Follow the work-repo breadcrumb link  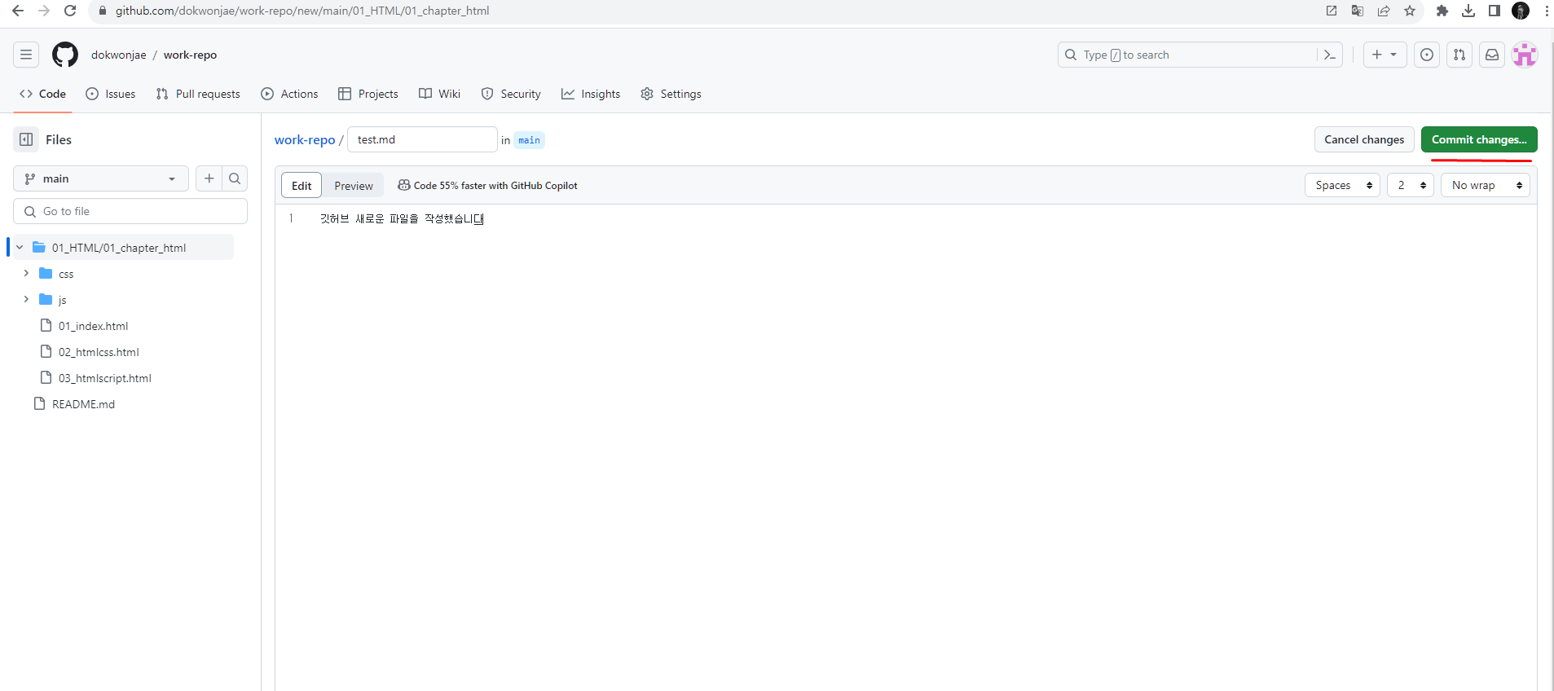click(305, 140)
